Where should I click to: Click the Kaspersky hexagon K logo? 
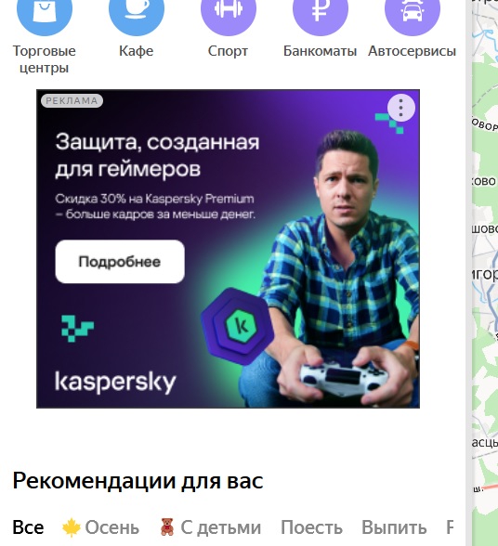coord(238,327)
